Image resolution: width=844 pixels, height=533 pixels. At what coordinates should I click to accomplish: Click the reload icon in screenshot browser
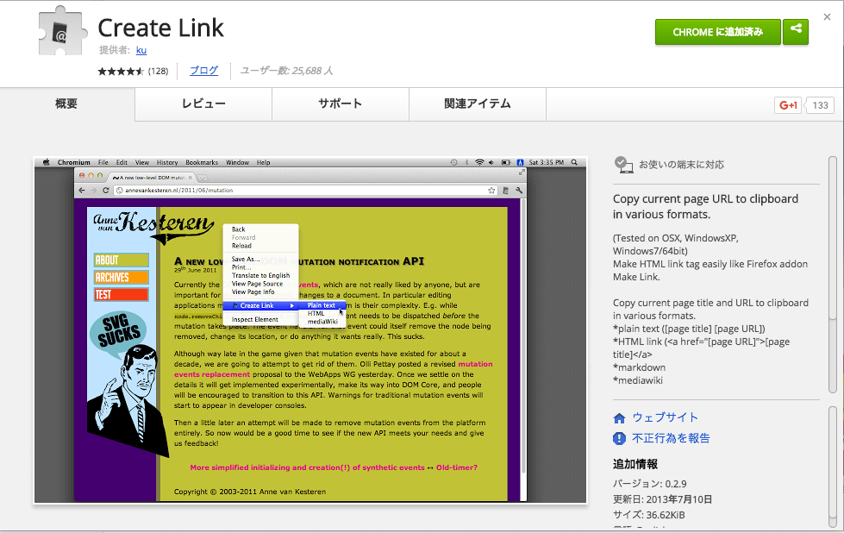tap(105, 190)
